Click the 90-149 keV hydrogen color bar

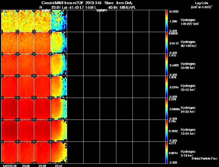167,43
